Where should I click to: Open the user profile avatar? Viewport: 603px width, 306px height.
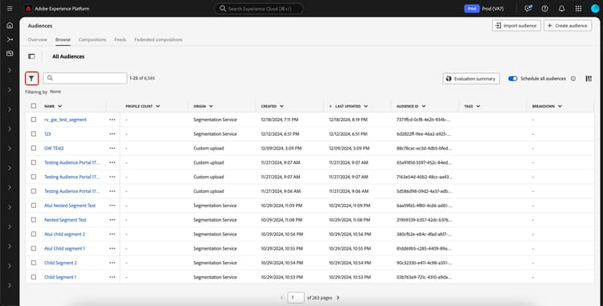pos(595,9)
